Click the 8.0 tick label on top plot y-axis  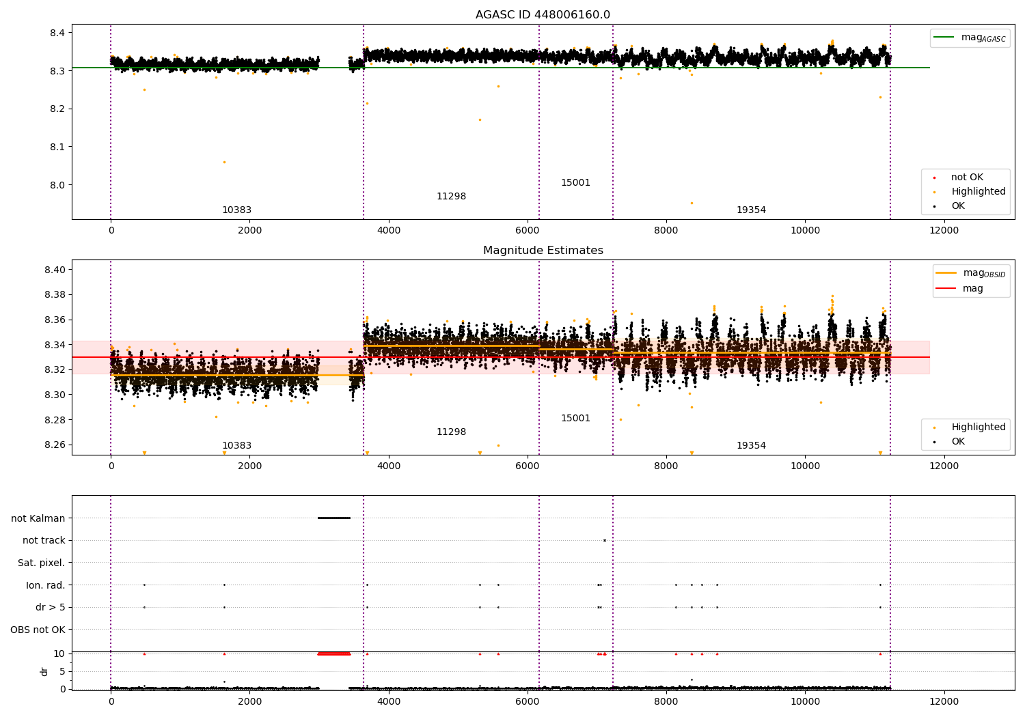(x=57, y=185)
